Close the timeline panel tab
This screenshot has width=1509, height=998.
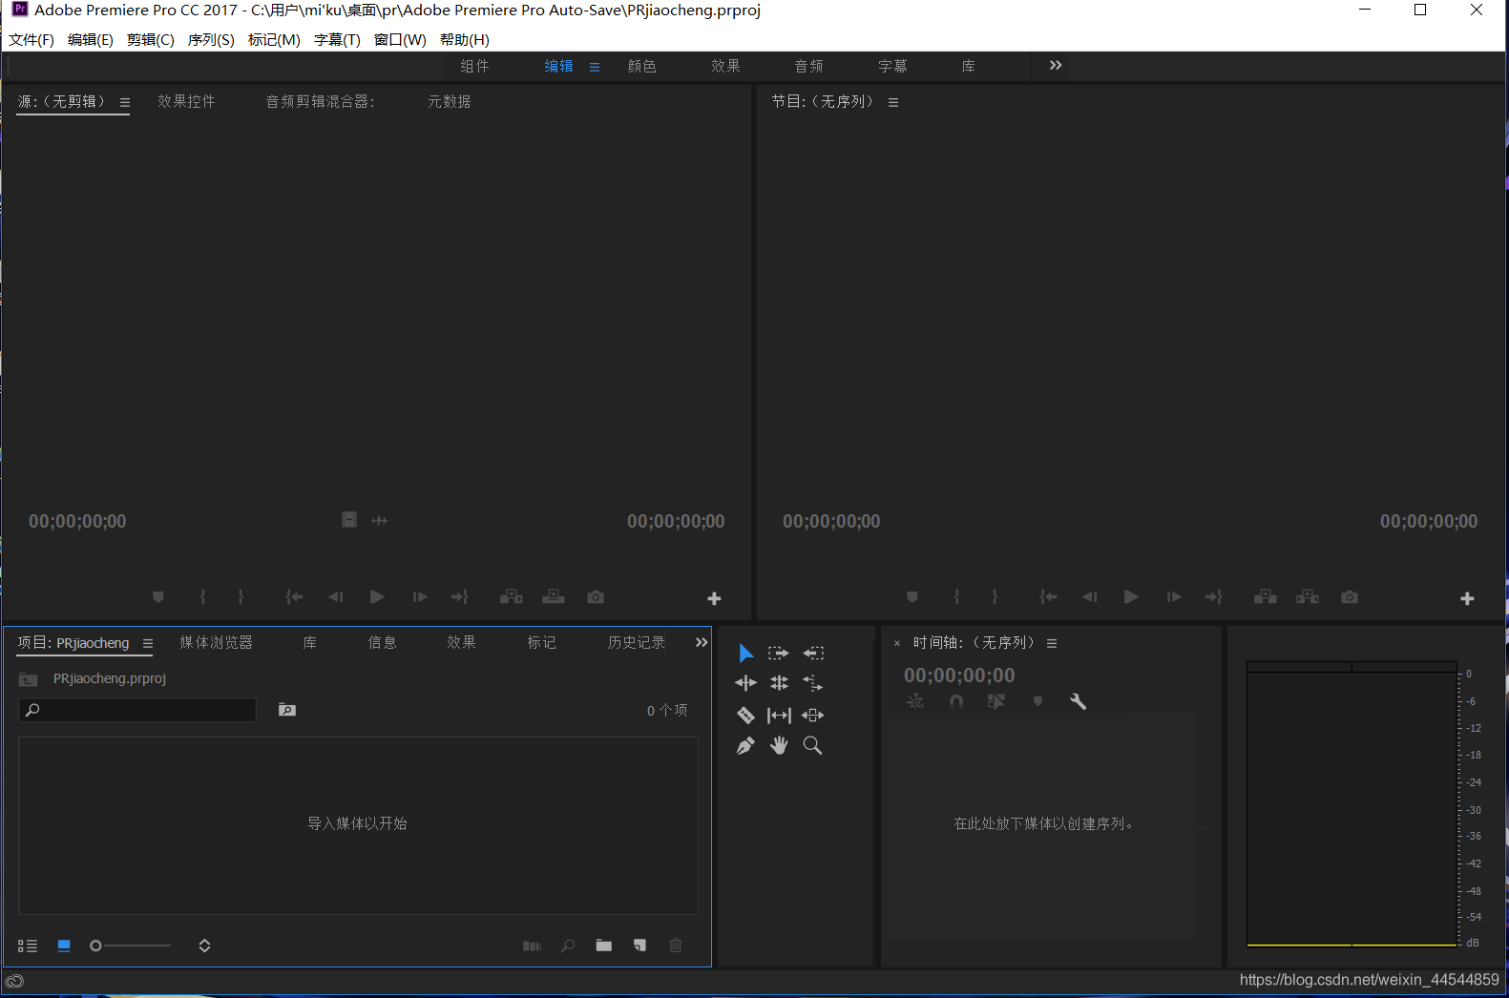click(x=897, y=643)
